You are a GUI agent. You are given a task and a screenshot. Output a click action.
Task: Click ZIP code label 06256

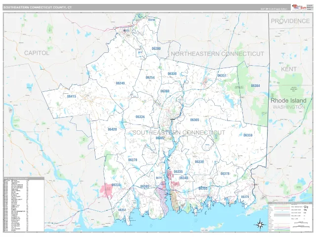pos(152,20)
